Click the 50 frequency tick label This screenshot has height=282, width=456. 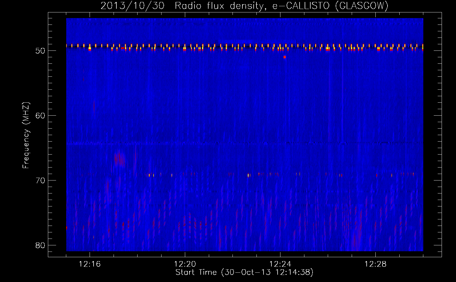point(40,51)
